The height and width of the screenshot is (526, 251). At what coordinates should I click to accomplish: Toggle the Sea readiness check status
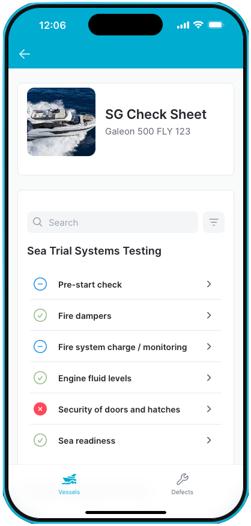(x=40, y=441)
